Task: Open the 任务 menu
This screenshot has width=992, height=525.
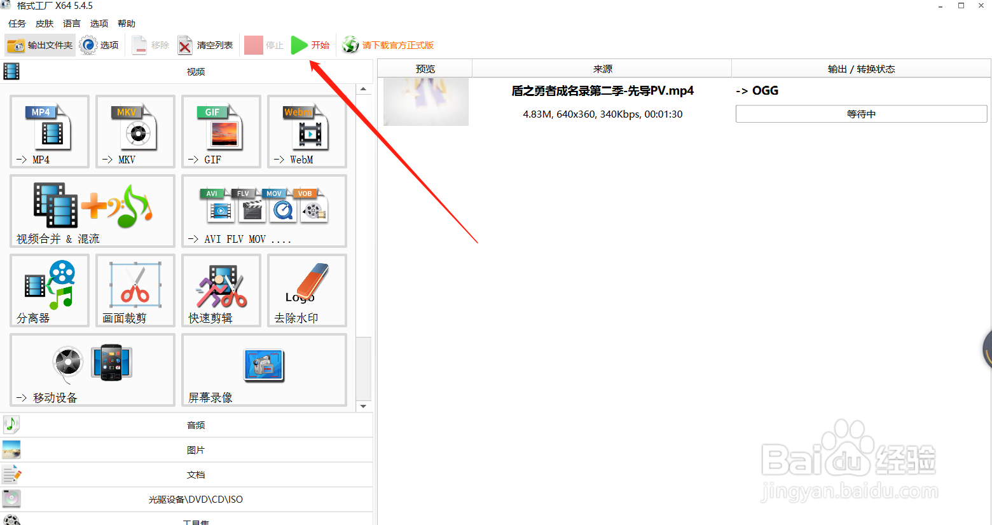Action: (x=17, y=24)
